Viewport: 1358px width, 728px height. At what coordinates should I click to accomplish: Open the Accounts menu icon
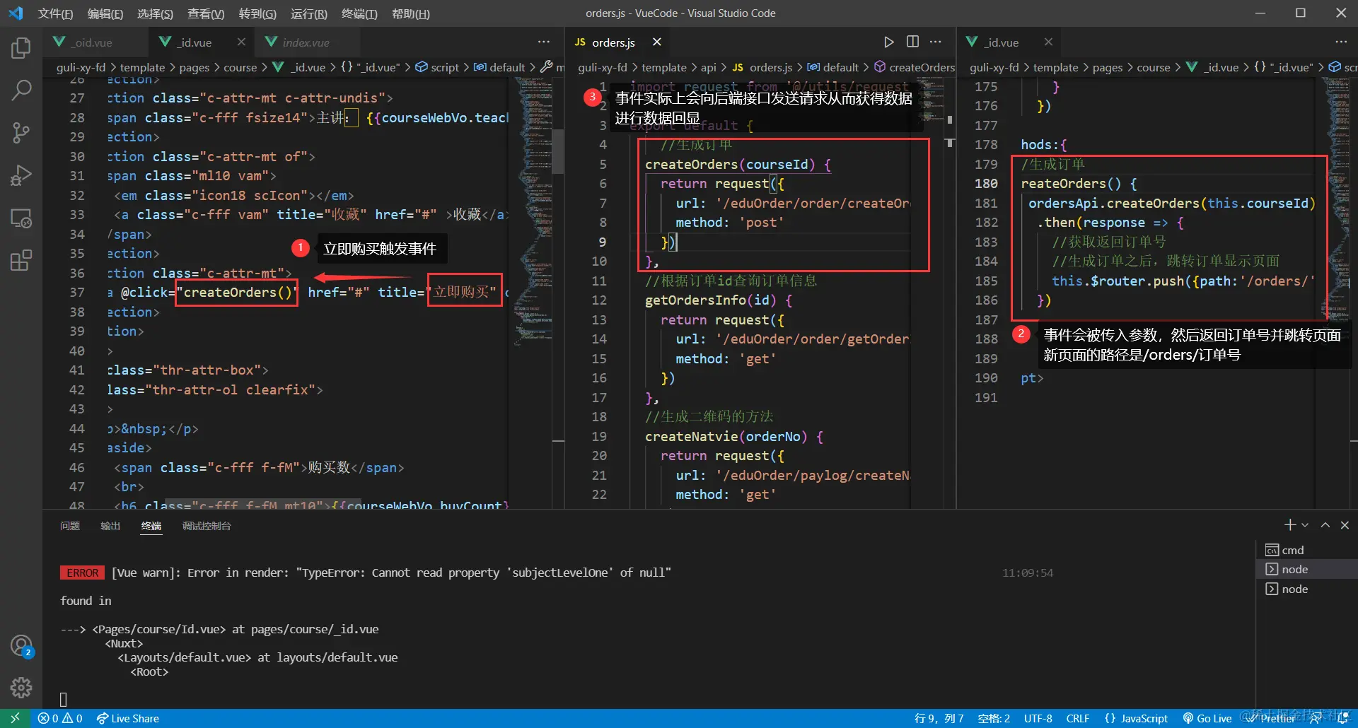click(21, 645)
